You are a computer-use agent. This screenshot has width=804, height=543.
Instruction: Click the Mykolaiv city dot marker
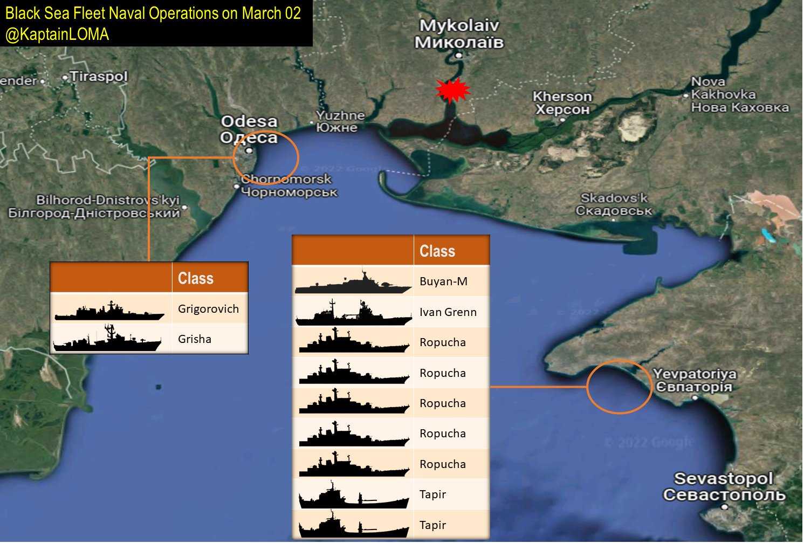click(458, 55)
